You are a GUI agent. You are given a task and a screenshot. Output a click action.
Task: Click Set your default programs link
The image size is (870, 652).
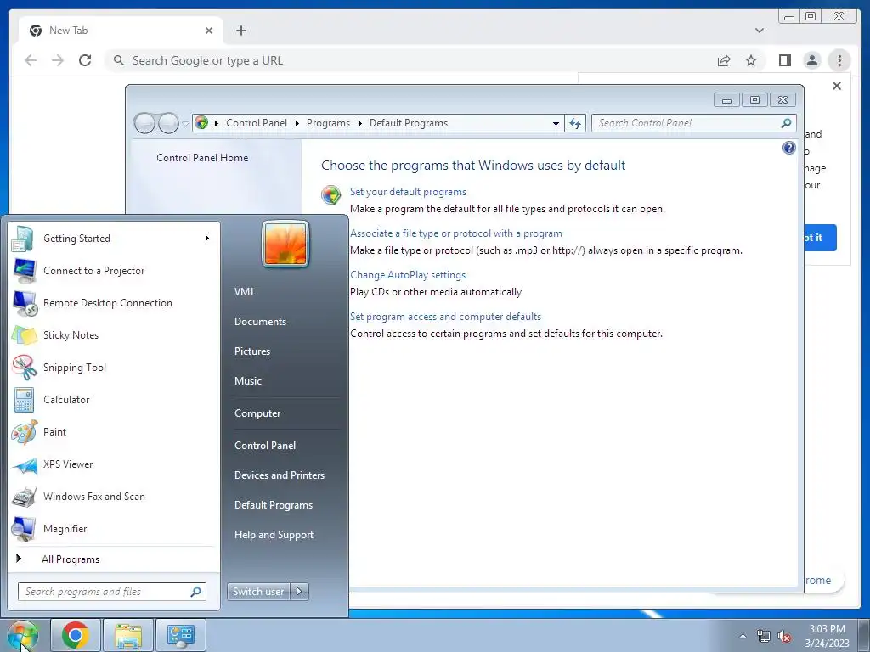point(408,192)
